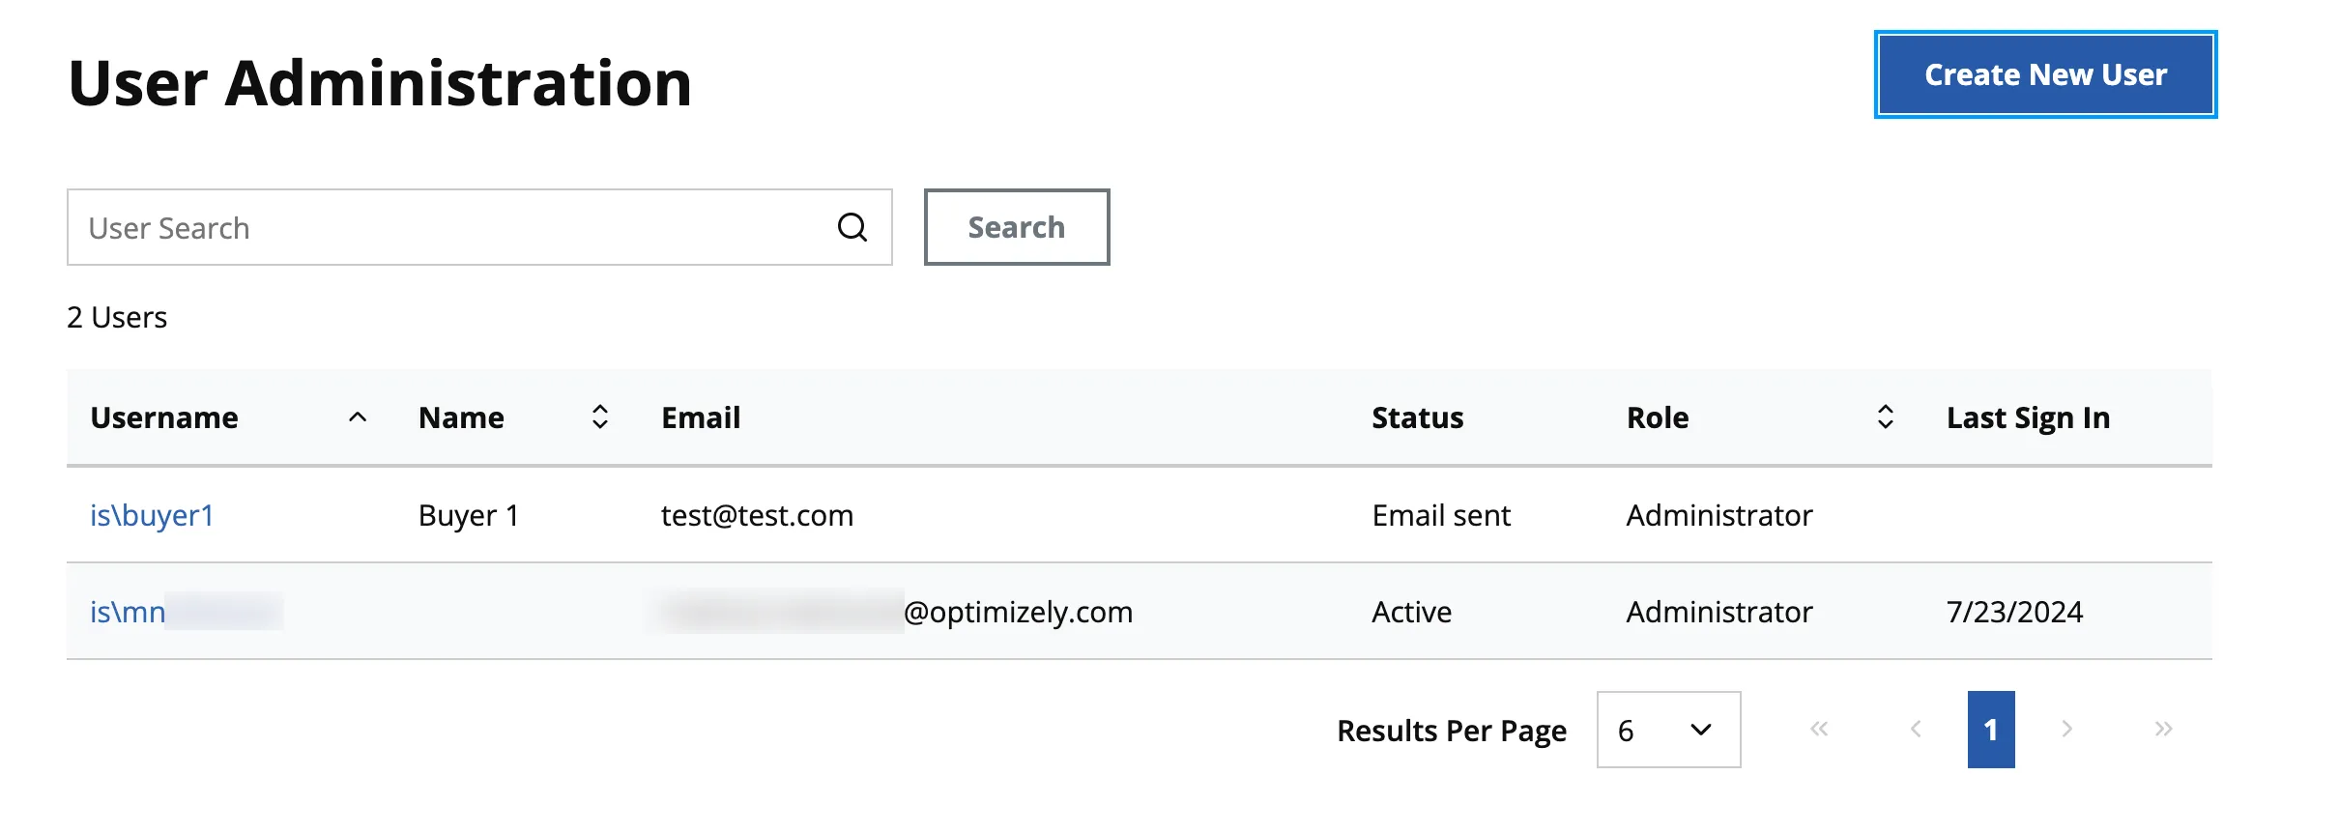
Task: Click Administrator role for is\buyer1
Action: pos(1719,515)
